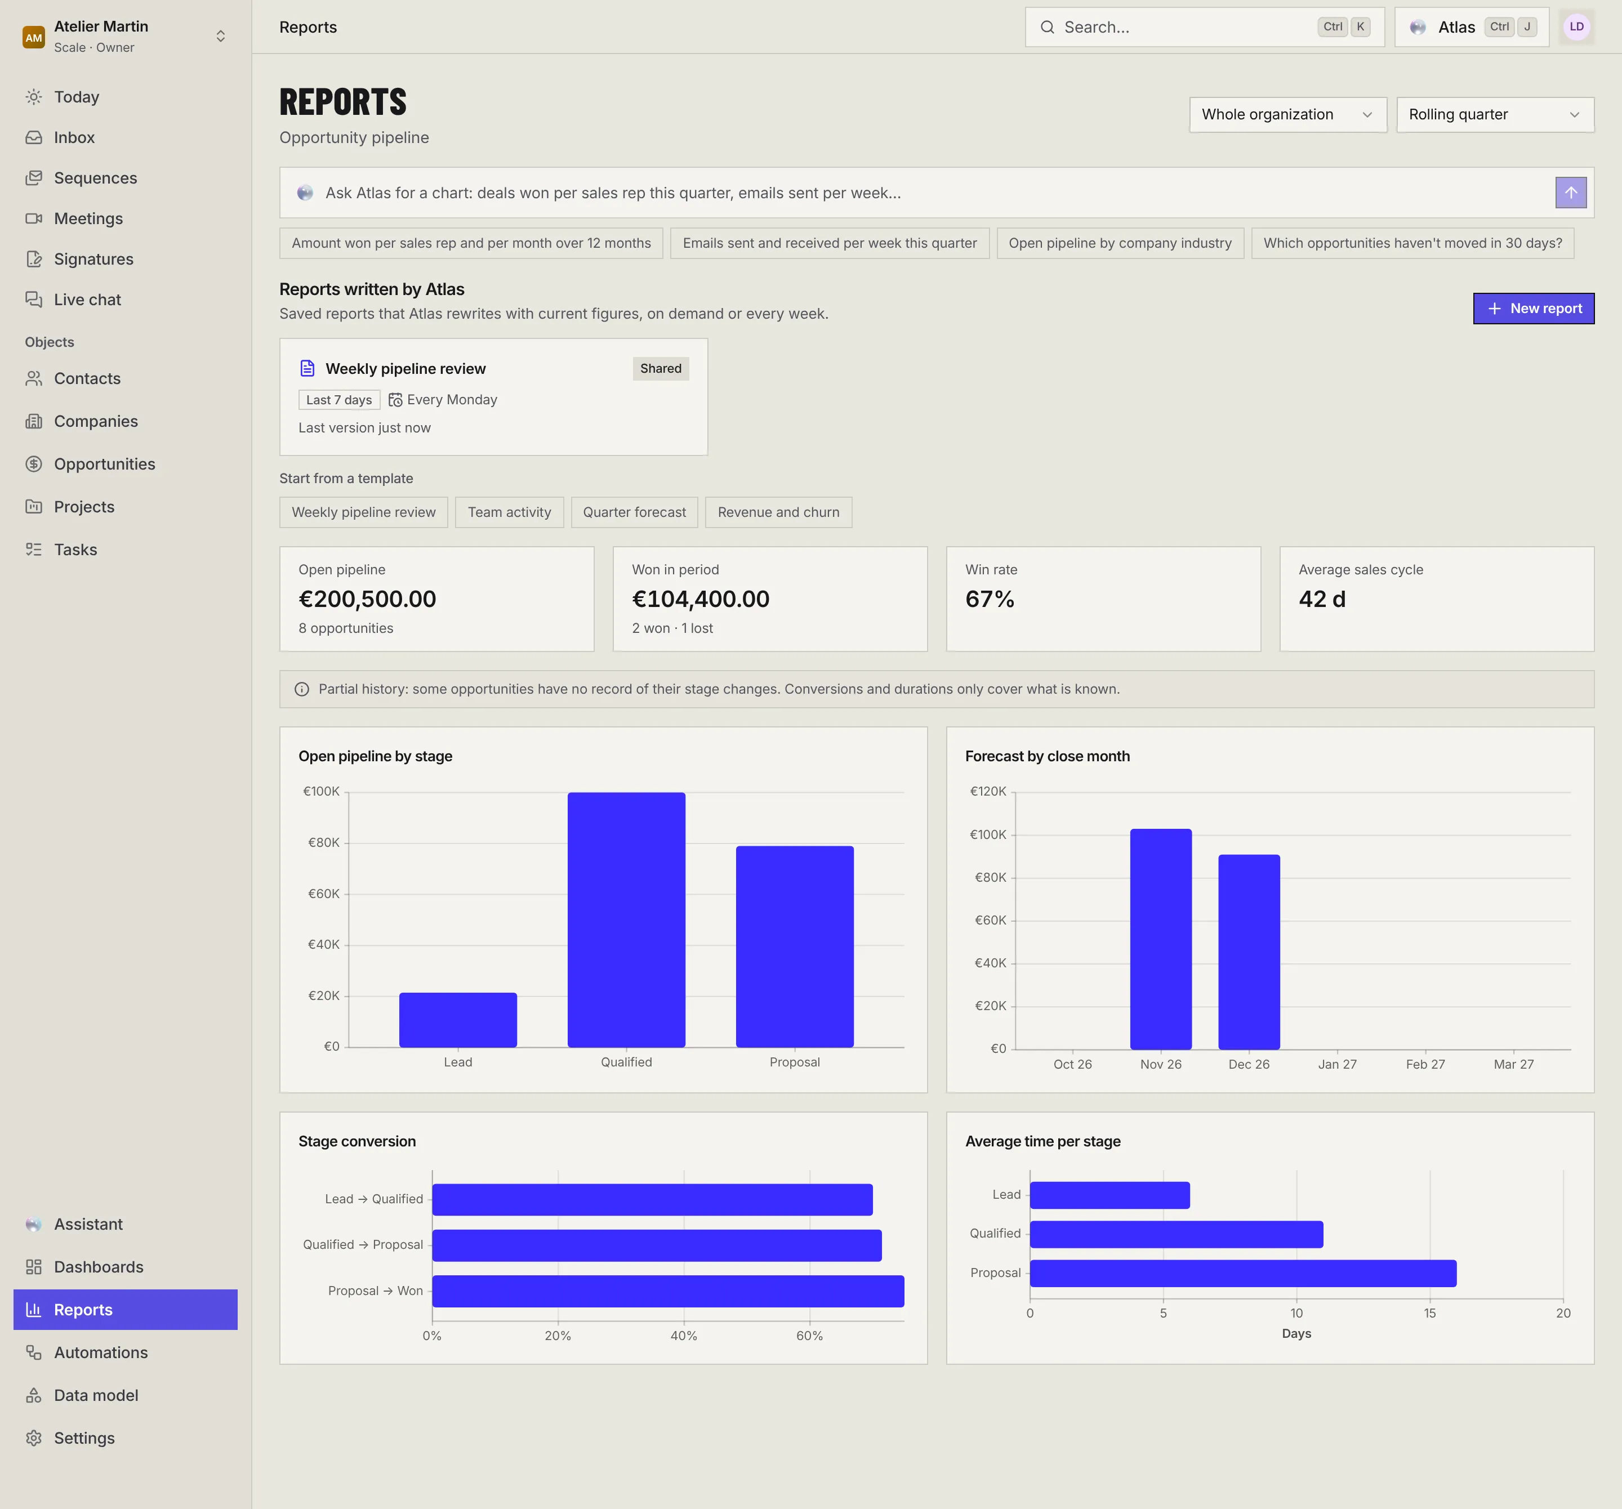
Task: Pick the Open pipeline by company industry suggestion
Action: click(x=1120, y=243)
